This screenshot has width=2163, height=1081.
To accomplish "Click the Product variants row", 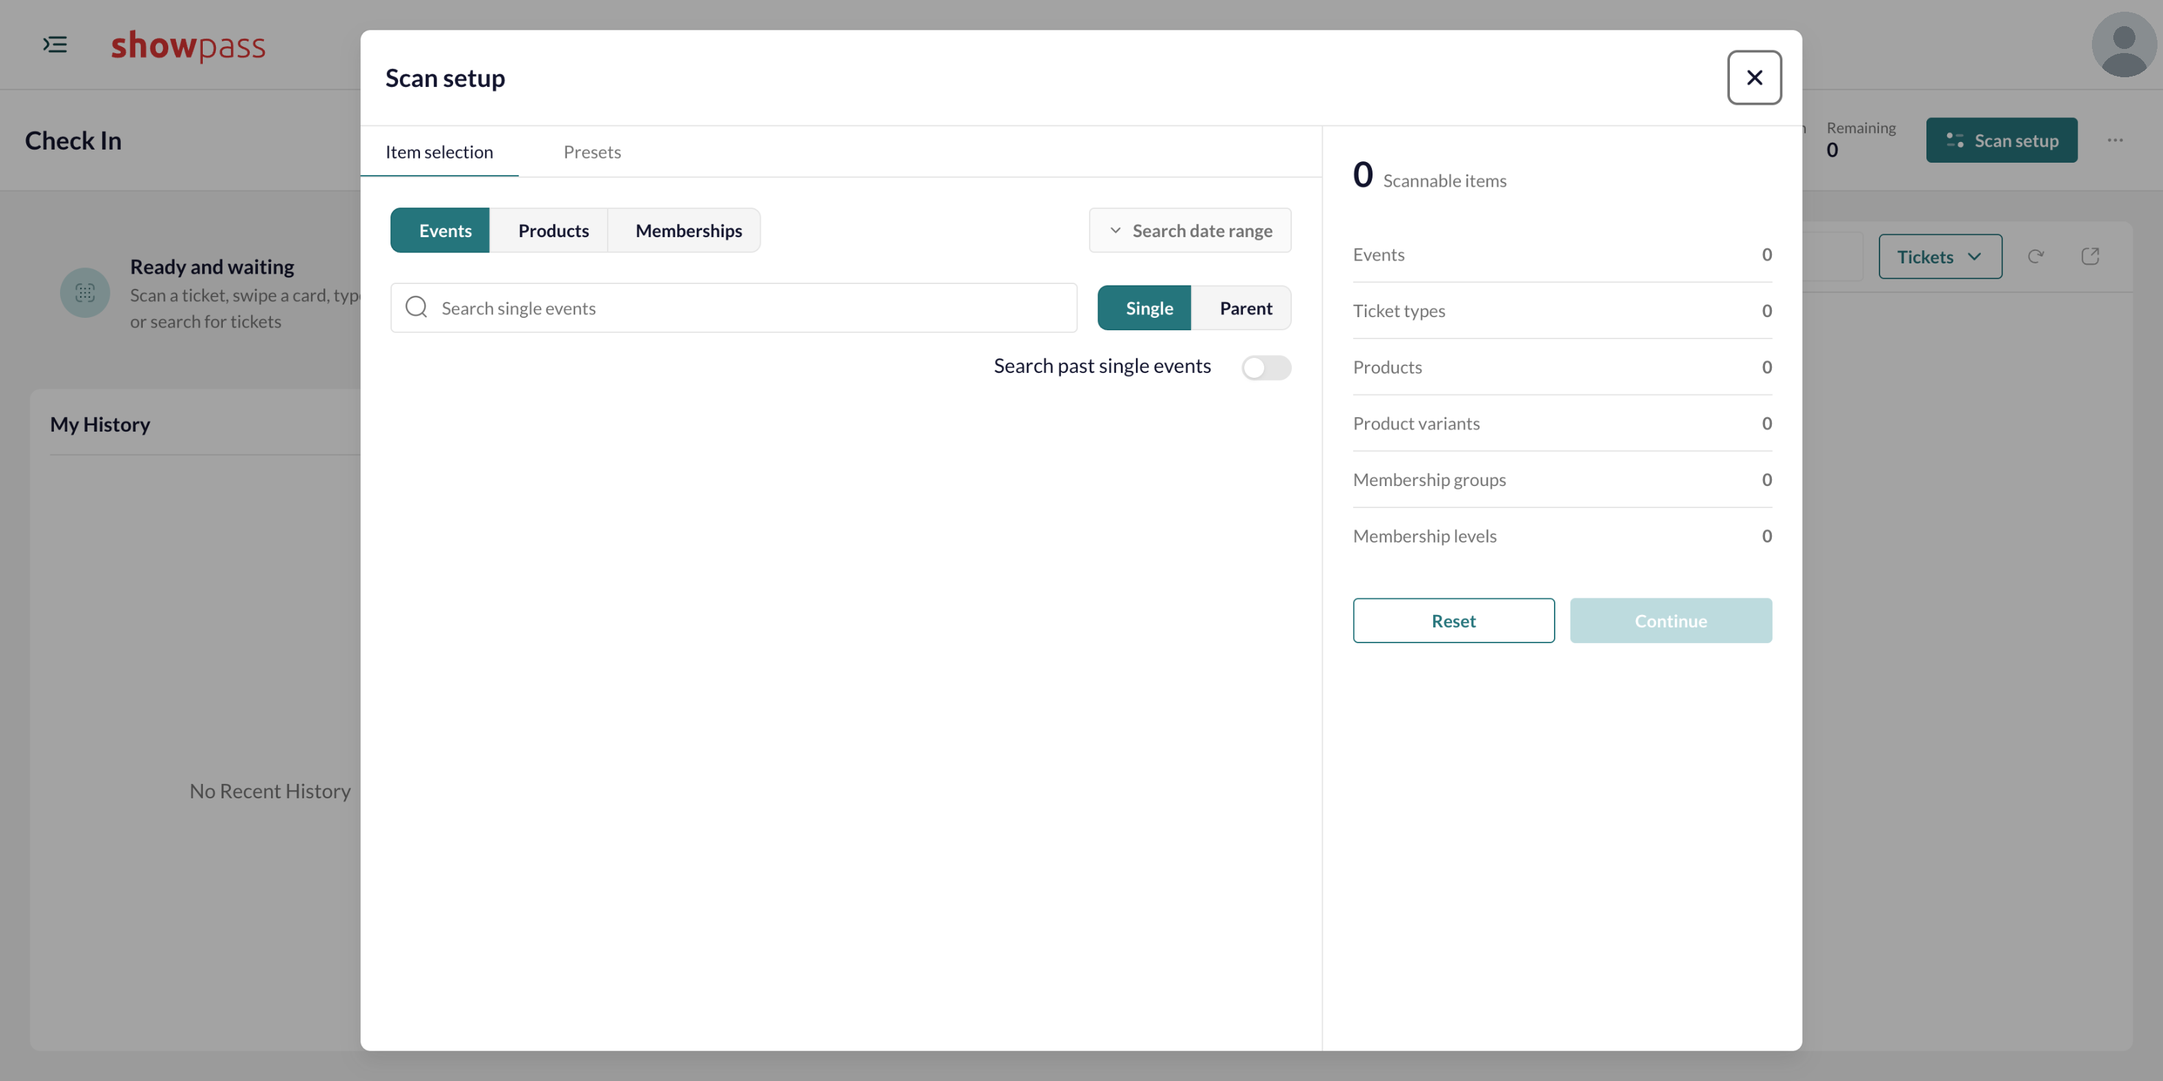I will 1562,423.
